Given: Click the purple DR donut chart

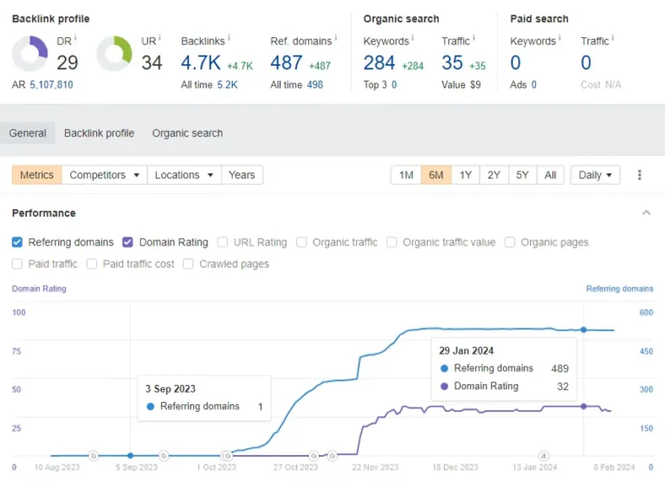Looking at the screenshot, I should point(29,54).
